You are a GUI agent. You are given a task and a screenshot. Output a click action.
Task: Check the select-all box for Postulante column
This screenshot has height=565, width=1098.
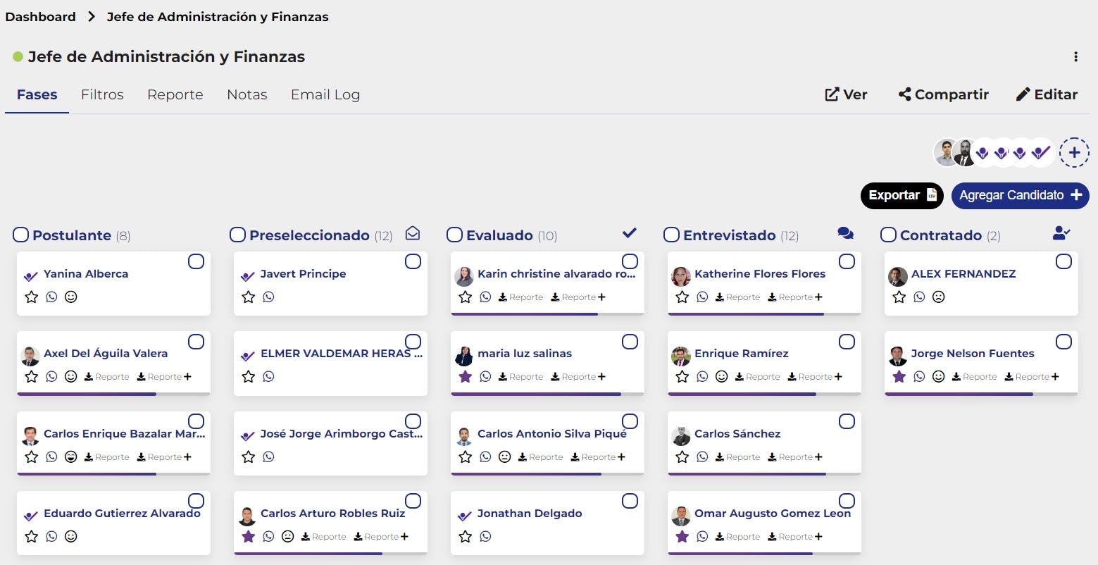click(x=20, y=234)
